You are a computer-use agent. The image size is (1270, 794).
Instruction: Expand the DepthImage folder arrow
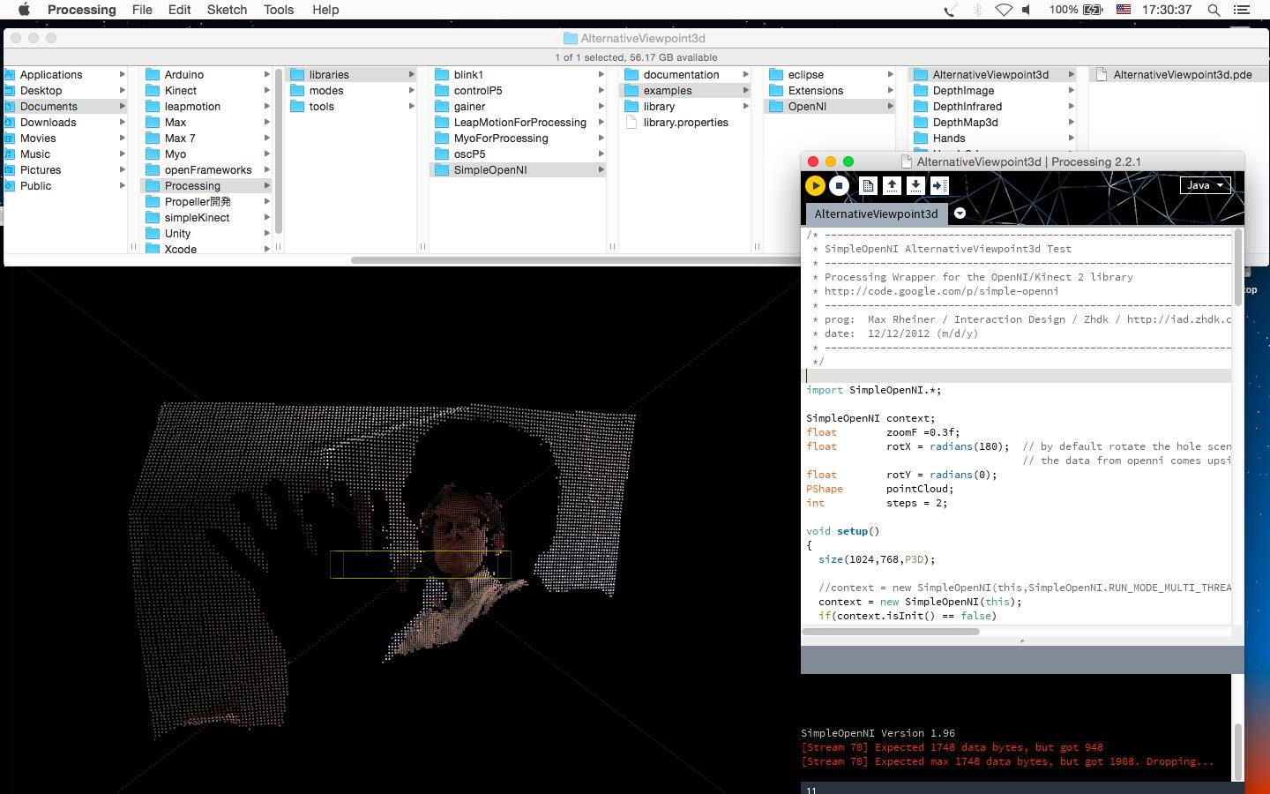(x=1071, y=91)
